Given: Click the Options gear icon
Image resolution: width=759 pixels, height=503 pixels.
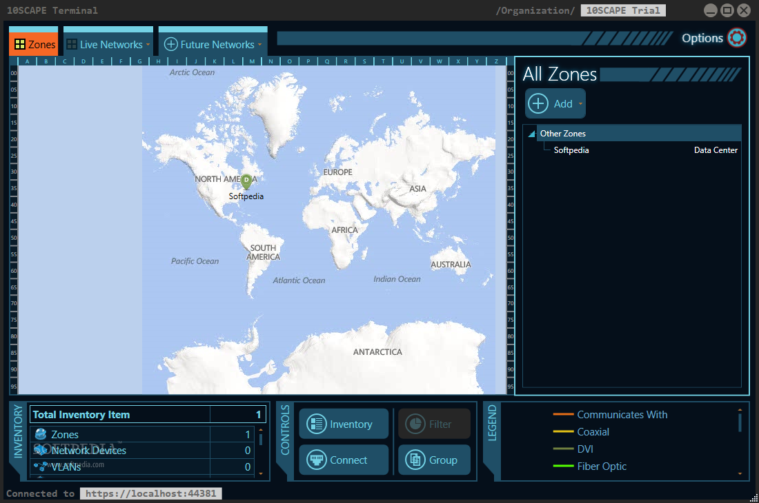Looking at the screenshot, I should point(737,38).
